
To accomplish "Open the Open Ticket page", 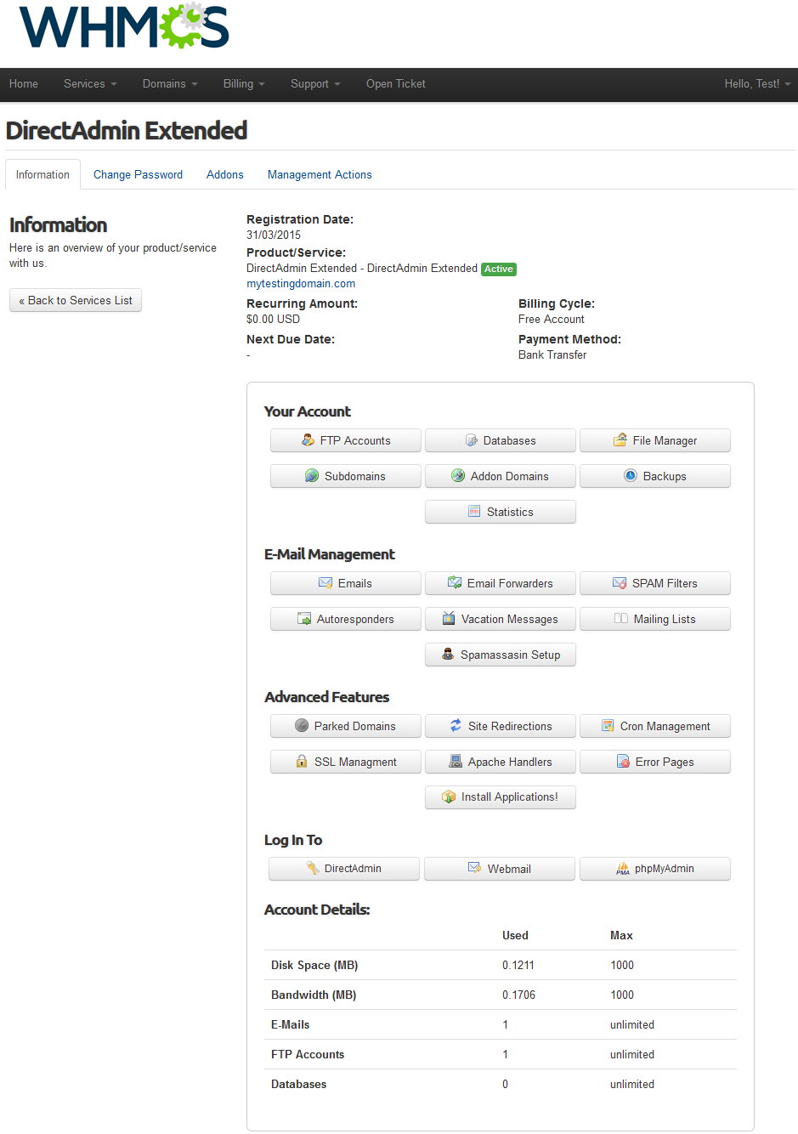I will coord(396,83).
